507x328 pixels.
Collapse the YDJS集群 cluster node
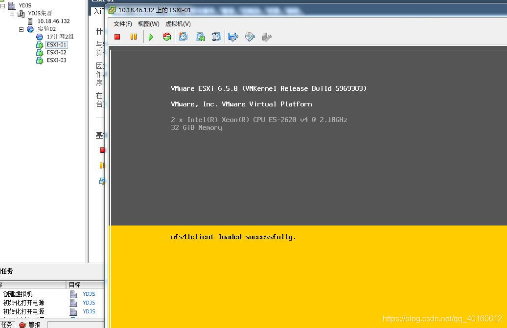click(x=12, y=14)
